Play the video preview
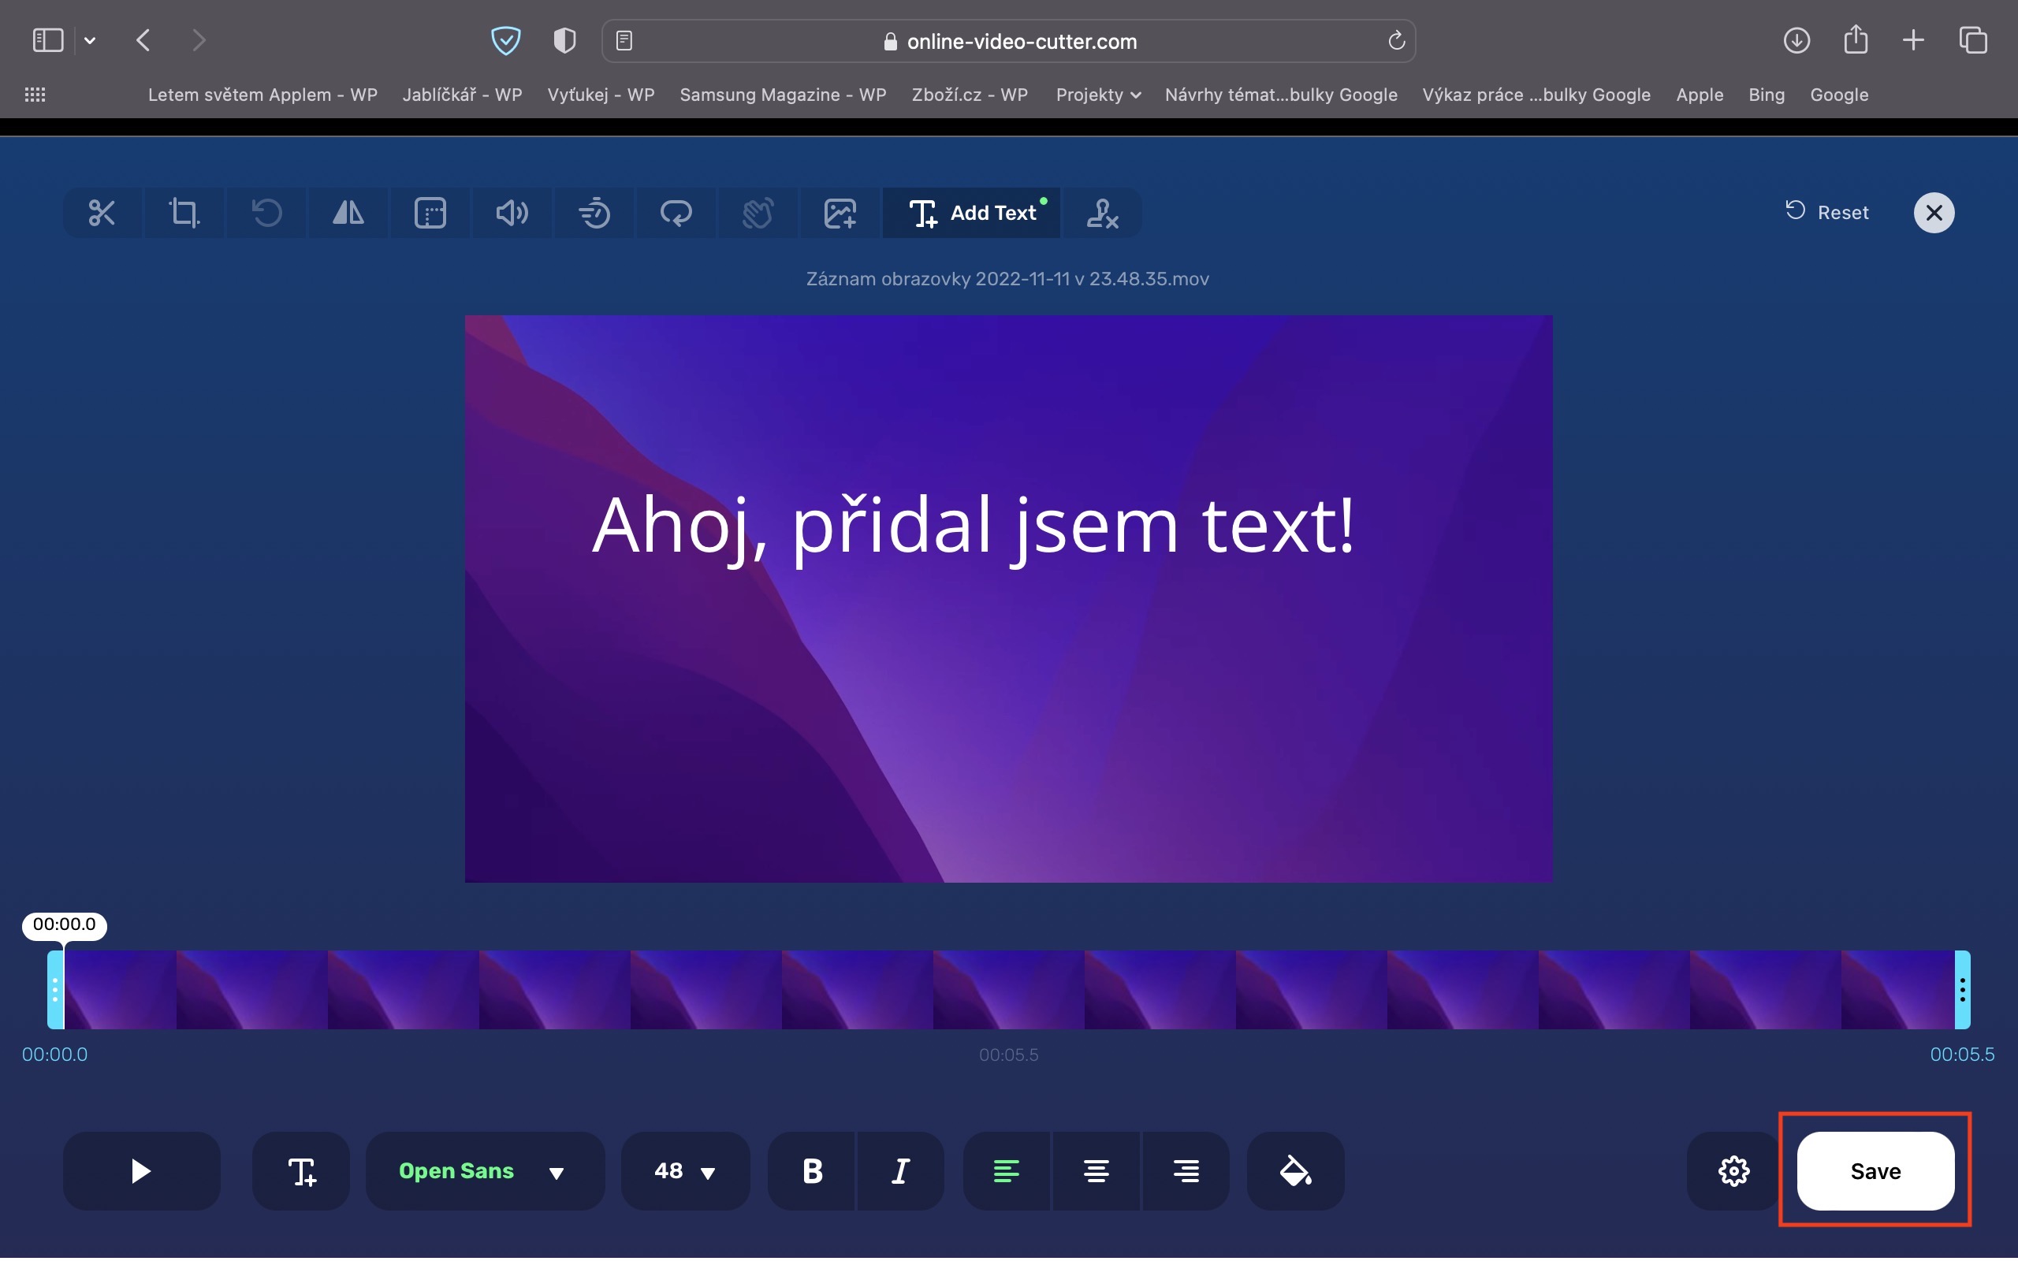This screenshot has width=2018, height=1261. 141,1171
